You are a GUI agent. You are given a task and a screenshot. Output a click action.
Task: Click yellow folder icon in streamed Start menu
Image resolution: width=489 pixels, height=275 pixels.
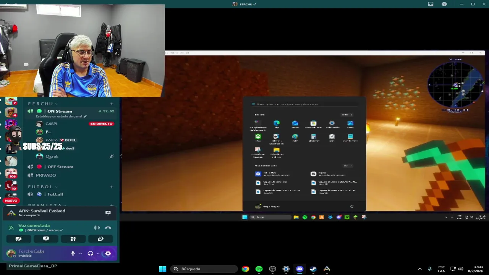[x=276, y=150]
